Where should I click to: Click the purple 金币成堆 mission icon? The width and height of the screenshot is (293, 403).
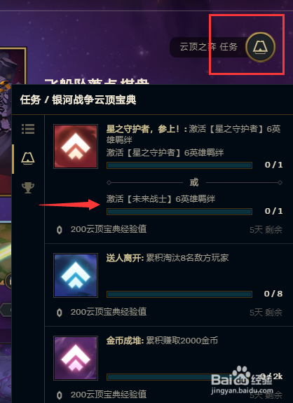76,358
